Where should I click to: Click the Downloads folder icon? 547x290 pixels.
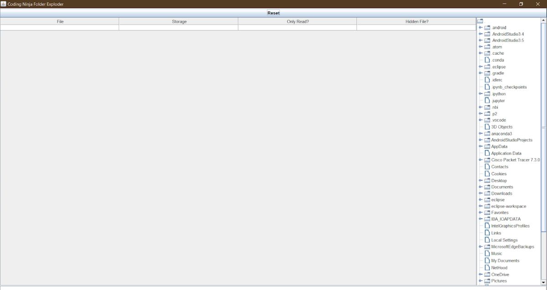(487, 193)
